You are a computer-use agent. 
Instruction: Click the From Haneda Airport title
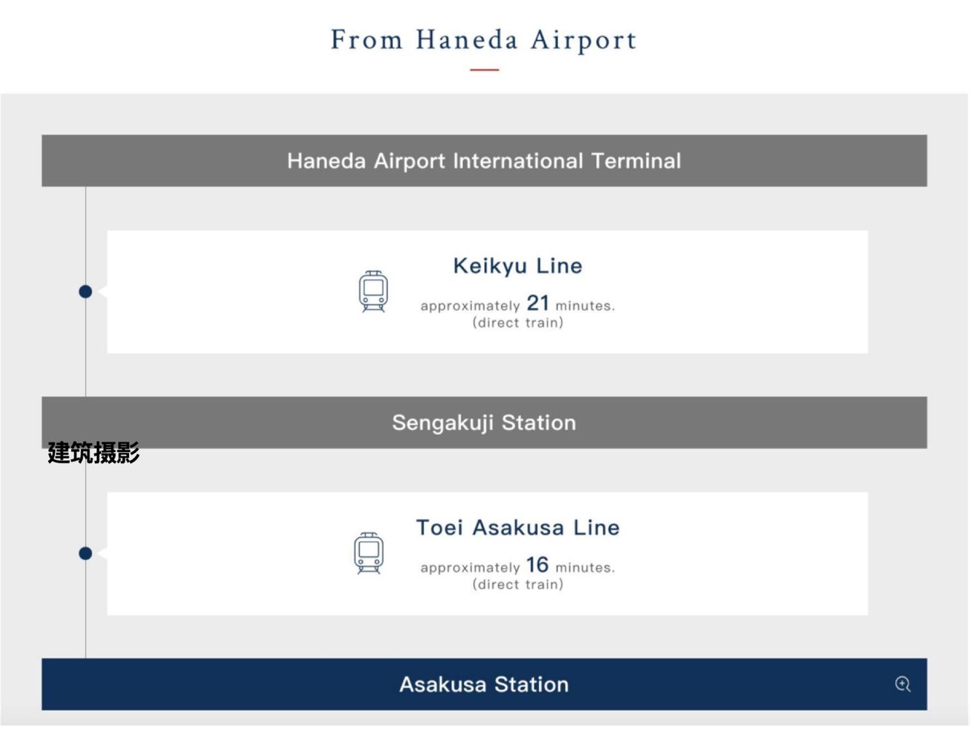(484, 40)
